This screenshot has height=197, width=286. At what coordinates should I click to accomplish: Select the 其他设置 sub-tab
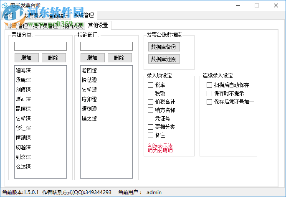click(x=98, y=25)
